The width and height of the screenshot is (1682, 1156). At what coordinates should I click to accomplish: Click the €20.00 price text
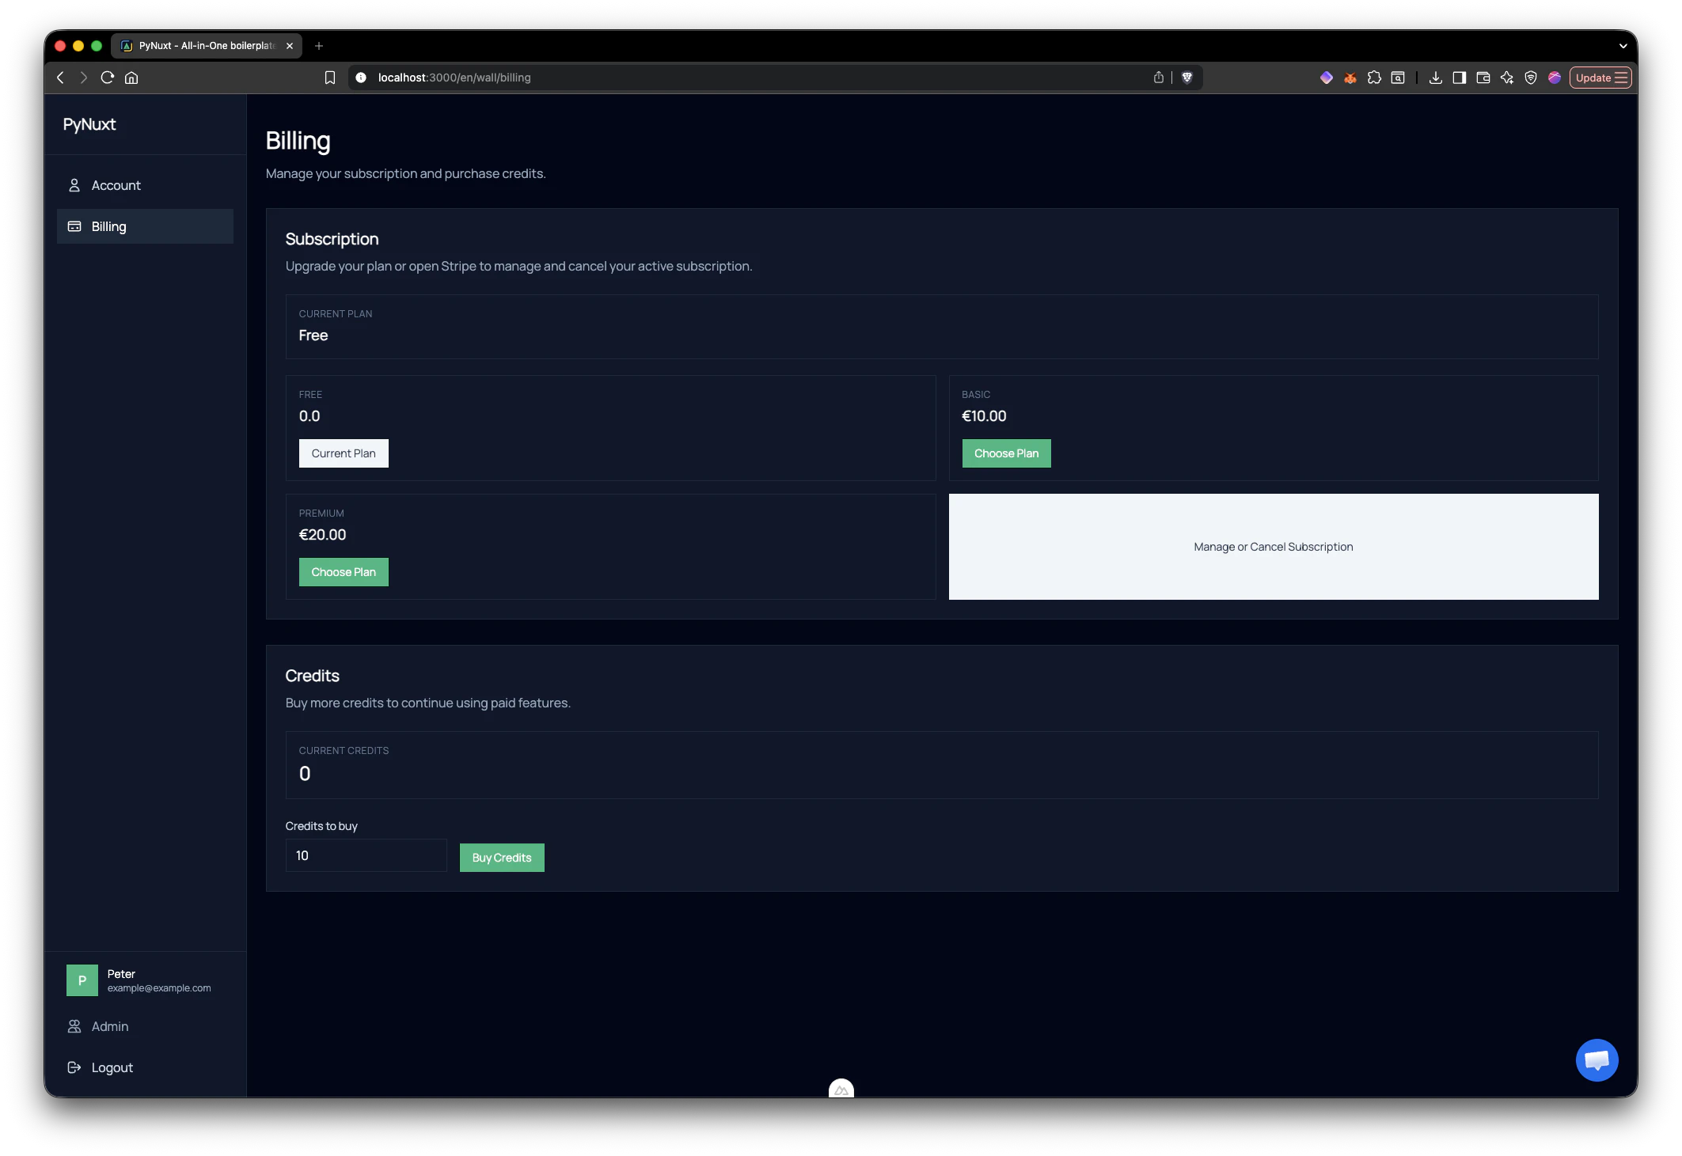tap(322, 535)
